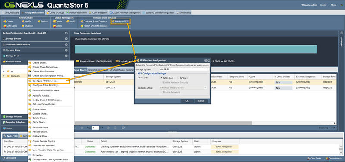Open the Snapshot Schedules sidebar section
This screenshot has width=345, height=162.
coord(14,122)
